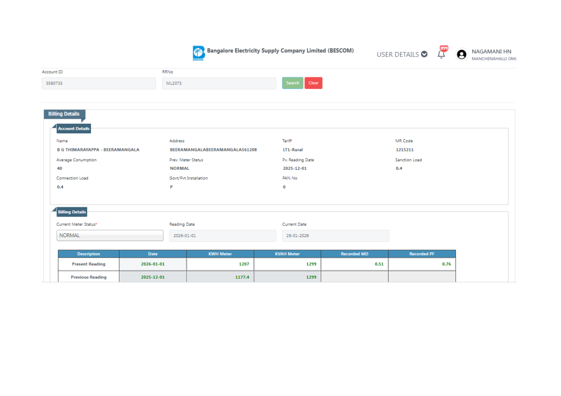Click the 899 notification badge

pyautogui.click(x=443, y=48)
